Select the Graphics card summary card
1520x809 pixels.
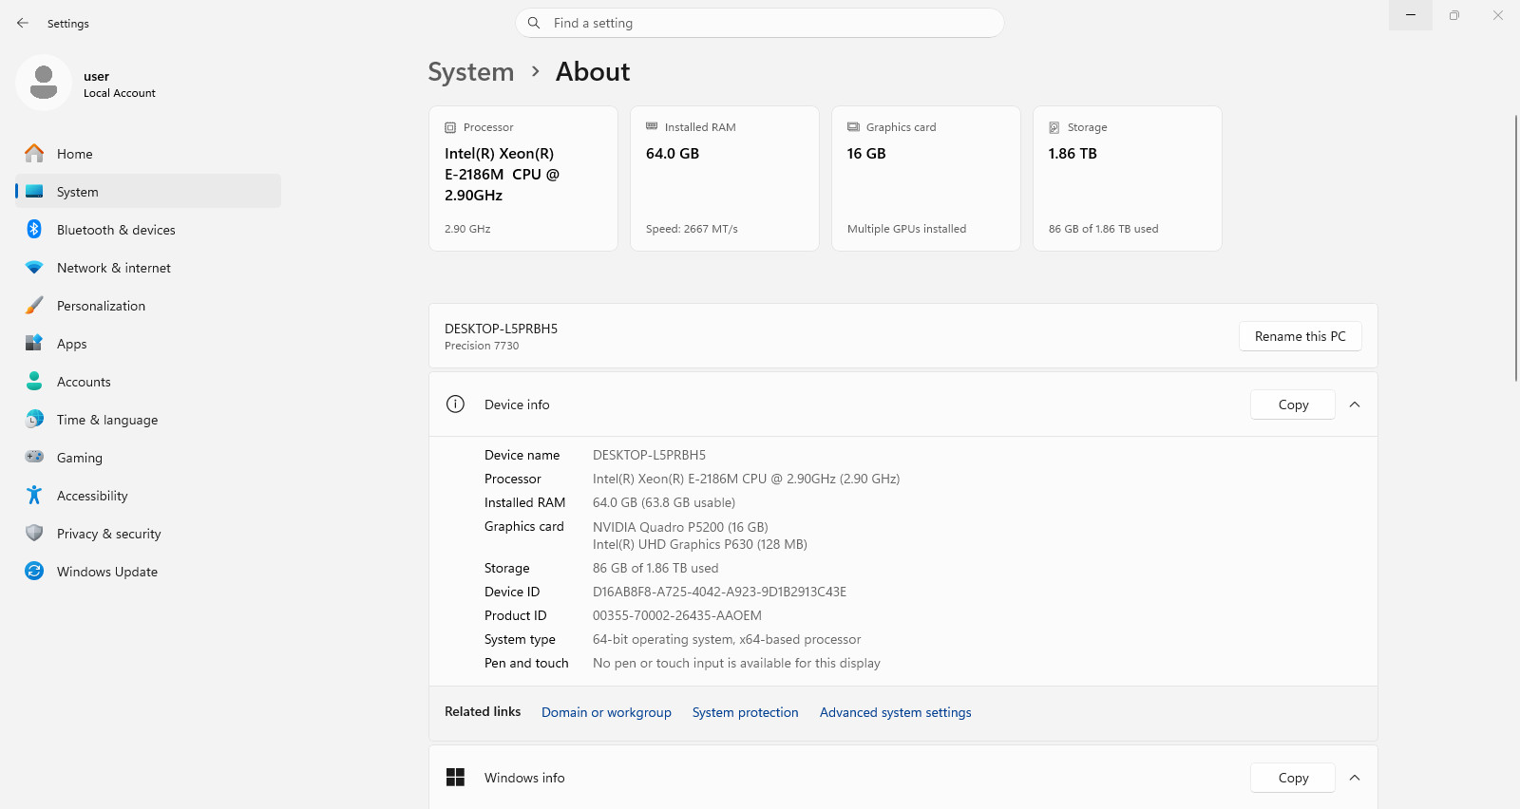pos(926,179)
